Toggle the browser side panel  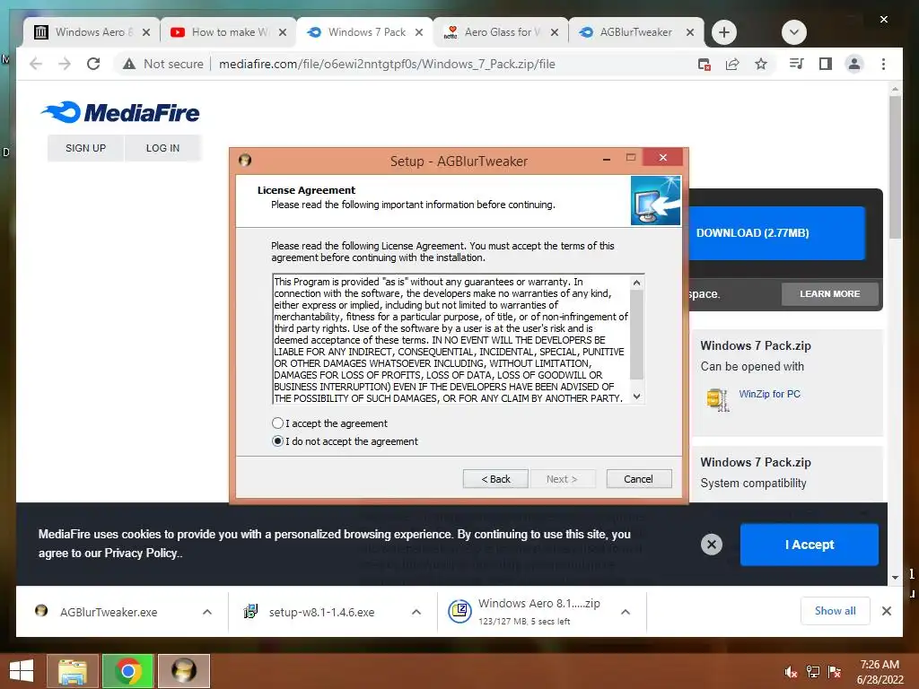coord(826,64)
